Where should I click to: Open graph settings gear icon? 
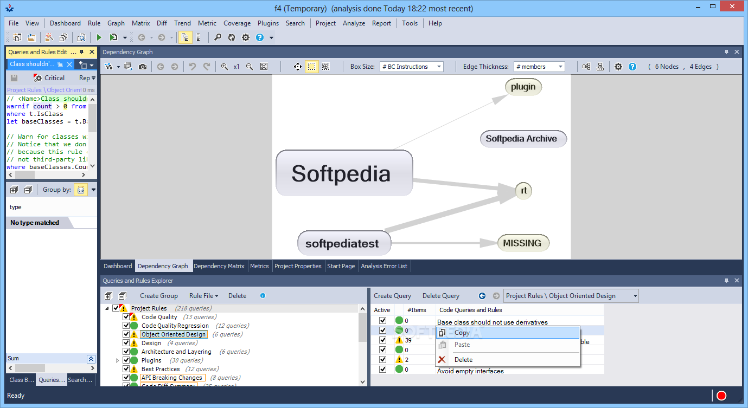point(618,67)
